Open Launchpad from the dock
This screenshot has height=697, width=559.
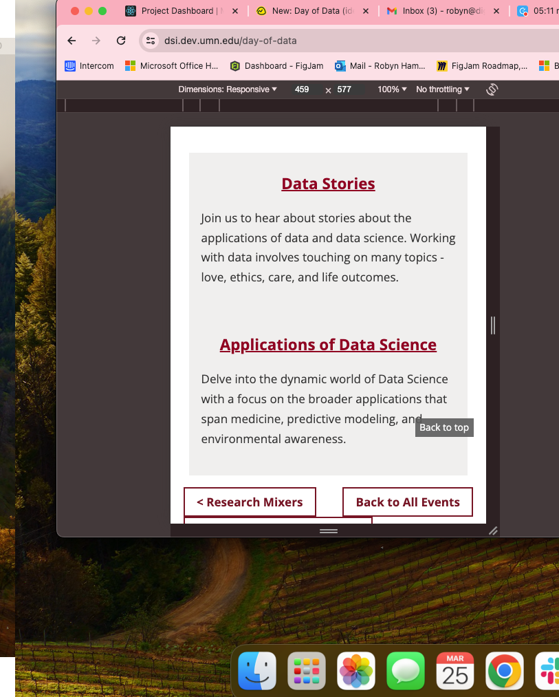click(x=307, y=671)
